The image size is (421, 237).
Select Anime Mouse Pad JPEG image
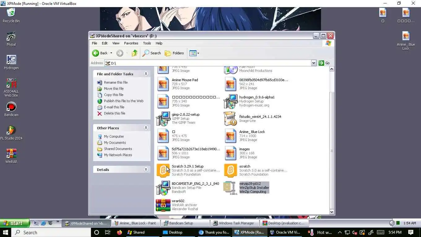pos(177,84)
